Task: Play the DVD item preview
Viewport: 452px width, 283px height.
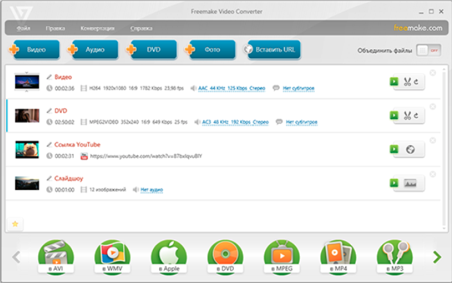Action: tap(394, 115)
